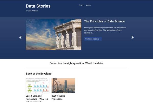Click the Greek temple featured image
Viewport: 153px width, 102px height.
[54, 34]
